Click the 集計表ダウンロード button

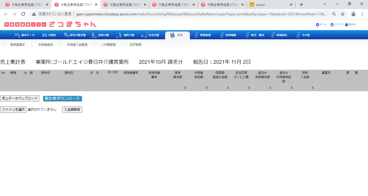(63, 99)
